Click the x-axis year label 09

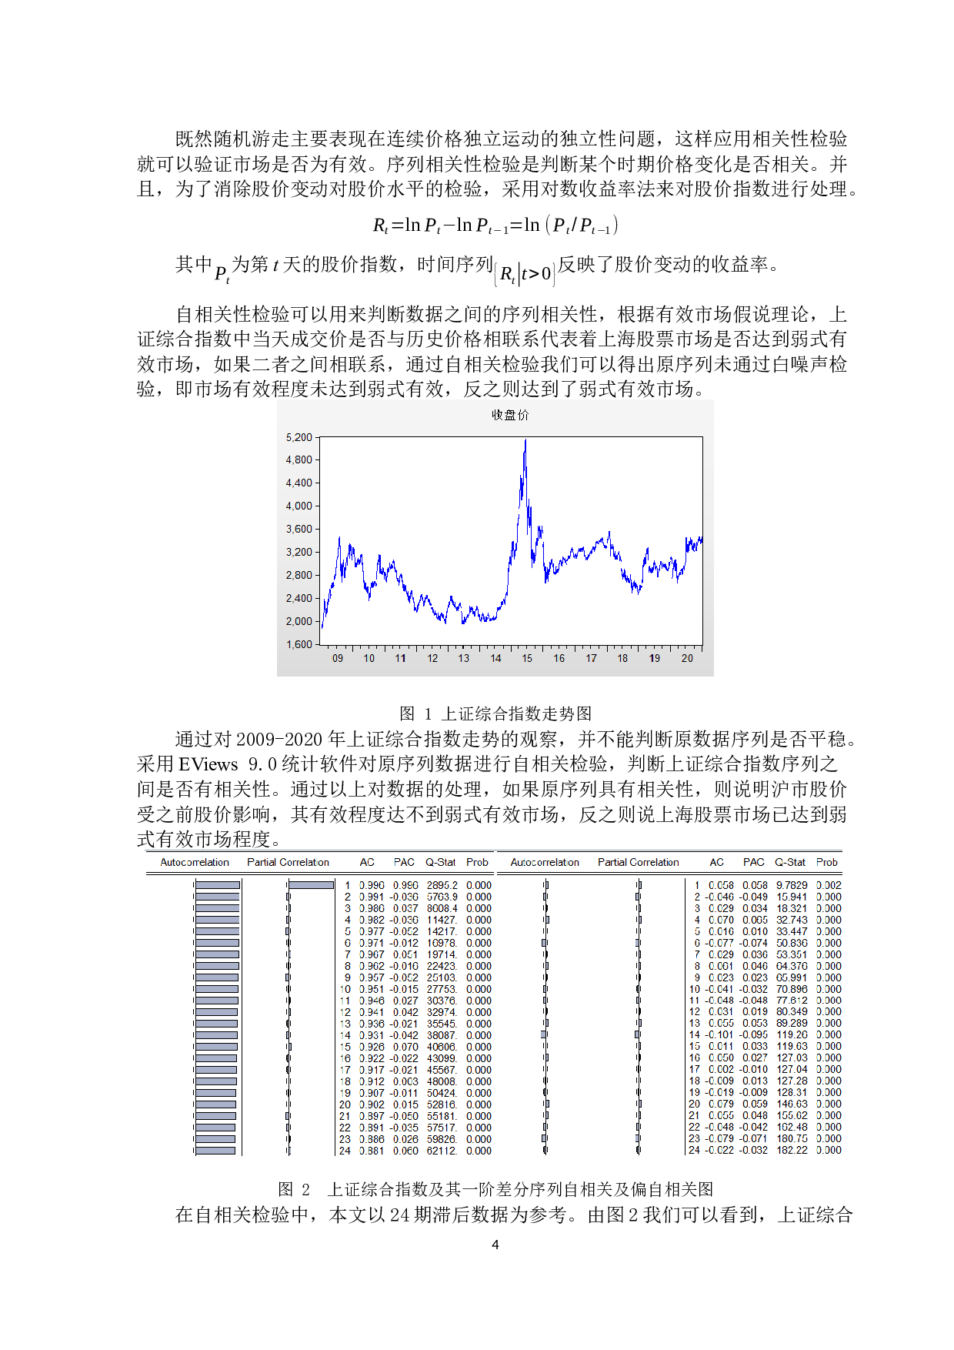(x=338, y=658)
